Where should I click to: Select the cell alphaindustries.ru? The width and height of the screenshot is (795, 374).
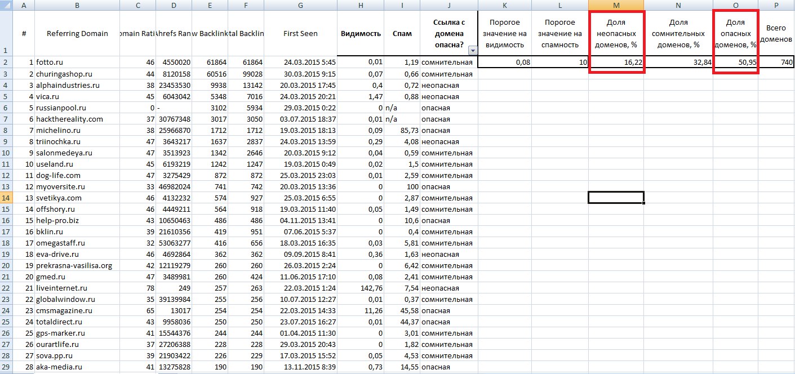(77, 85)
